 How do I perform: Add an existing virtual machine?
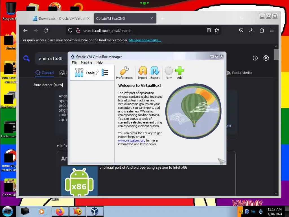(x=180, y=73)
